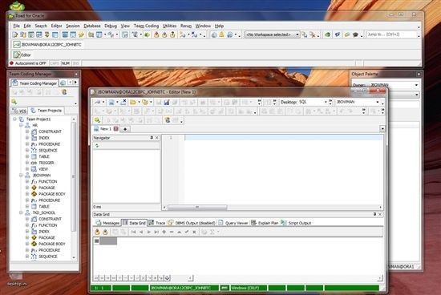Screen dimensions: 441x295
Task: Click the Editor window button in Toad toolbar
Action: click(22, 55)
